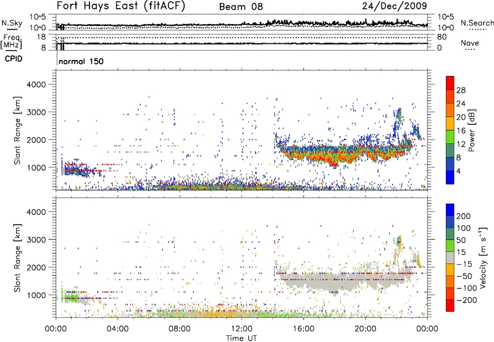Click the right "10^0" noise axis tick
This screenshot has height=342, width=494.
(445, 28)
